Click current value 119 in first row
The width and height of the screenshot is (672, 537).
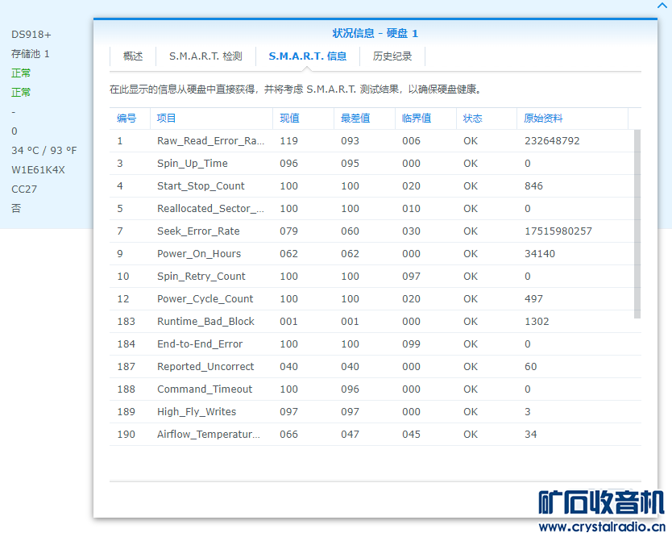(288, 141)
